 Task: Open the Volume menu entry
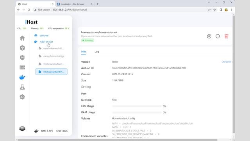point(44,36)
